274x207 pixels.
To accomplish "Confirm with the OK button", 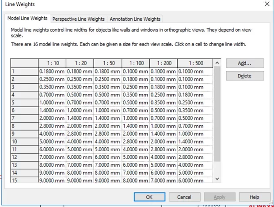I will [149, 197].
